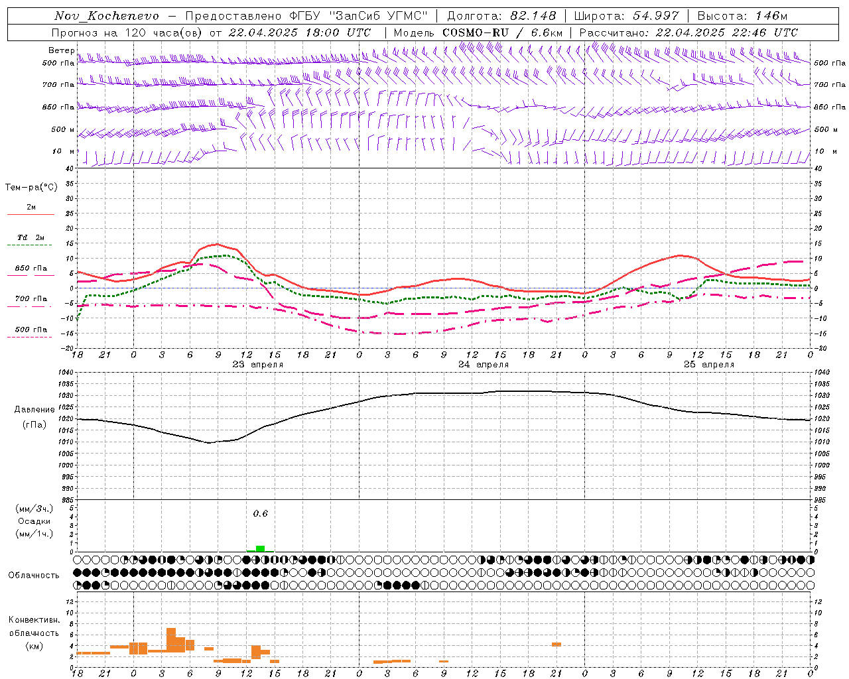Click the (км) convective height unit label
This screenshot has width=849, height=679.
pos(34,646)
